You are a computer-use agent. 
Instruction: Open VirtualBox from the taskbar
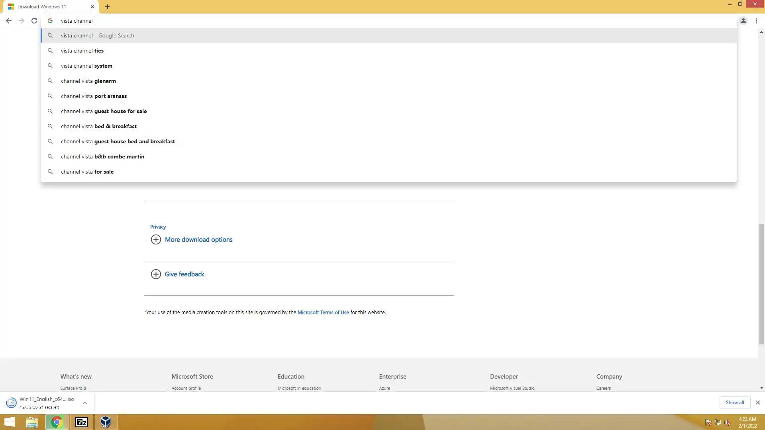click(106, 422)
